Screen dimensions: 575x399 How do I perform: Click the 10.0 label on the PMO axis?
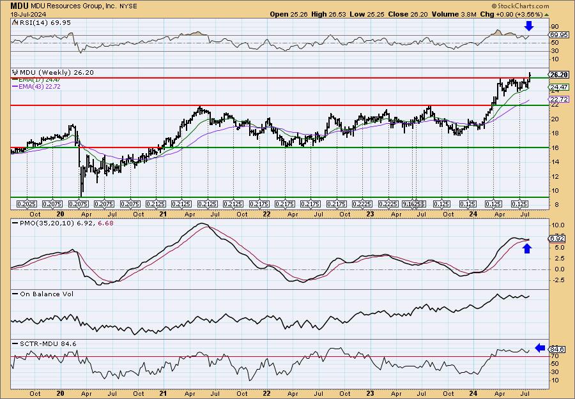(557, 225)
